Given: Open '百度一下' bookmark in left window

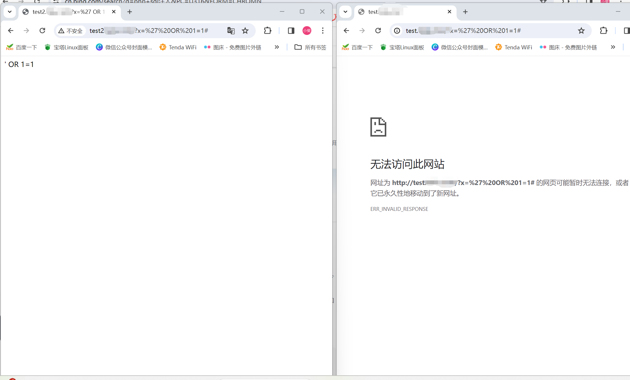Looking at the screenshot, I should point(21,47).
